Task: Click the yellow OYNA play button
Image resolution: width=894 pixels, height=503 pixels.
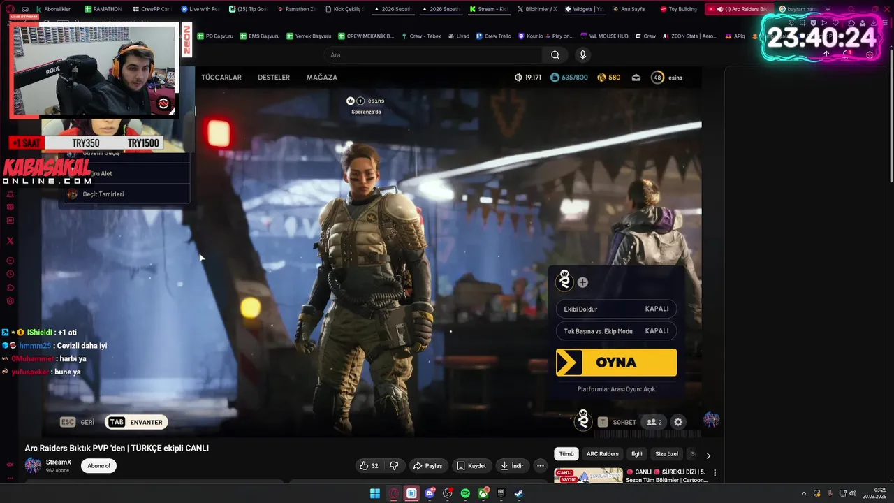Action: tap(616, 363)
